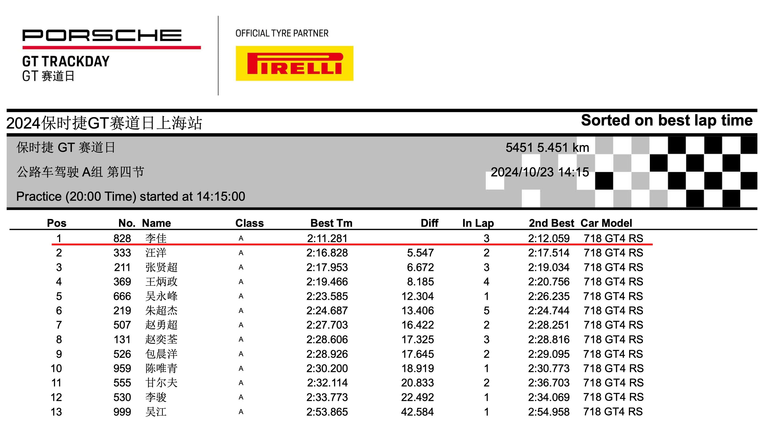Viewport: 762px width, 438px height.
Task: Click the Porsche wordmark logo
Action: pos(102,35)
